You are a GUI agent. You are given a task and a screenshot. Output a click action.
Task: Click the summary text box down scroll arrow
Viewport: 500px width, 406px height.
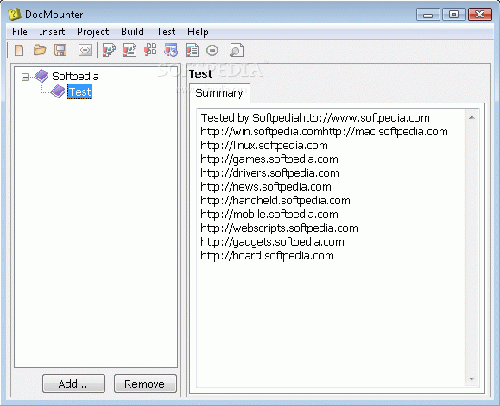(x=472, y=378)
